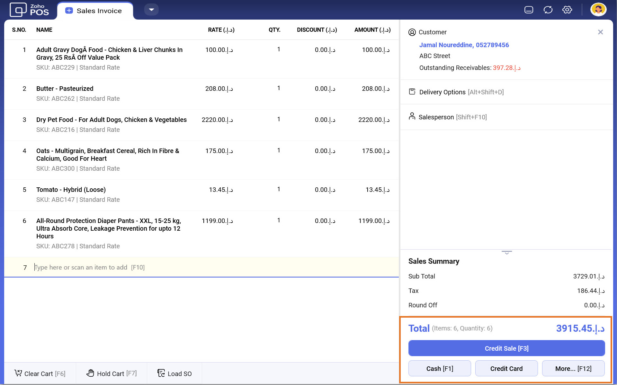Open the user profile avatar
Image resolution: width=617 pixels, height=385 pixels.
point(598,10)
